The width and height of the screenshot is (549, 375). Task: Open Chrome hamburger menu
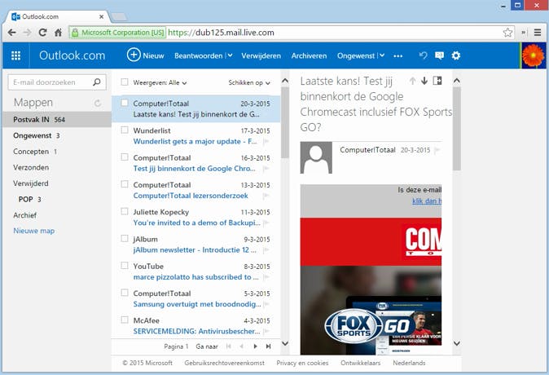pyautogui.click(x=538, y=33)
